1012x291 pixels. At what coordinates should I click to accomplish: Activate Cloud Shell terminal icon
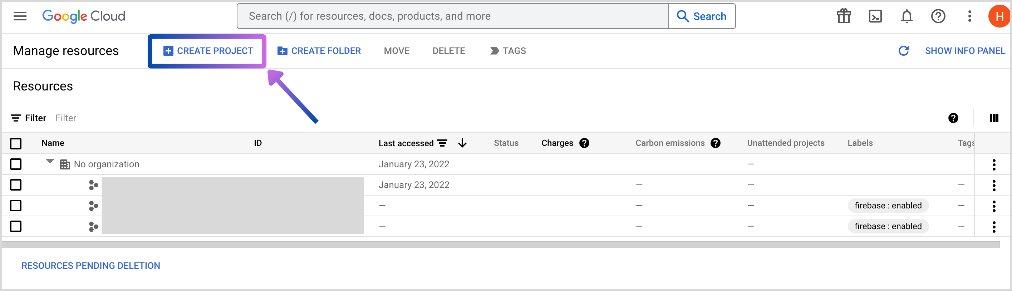point(875,16)
